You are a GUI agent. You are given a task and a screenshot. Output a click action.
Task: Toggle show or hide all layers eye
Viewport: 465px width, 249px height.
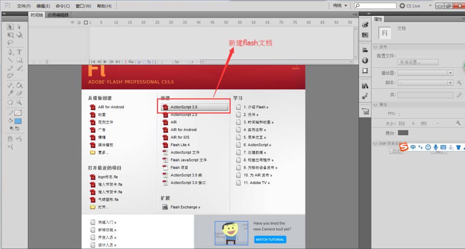point(73,22)
